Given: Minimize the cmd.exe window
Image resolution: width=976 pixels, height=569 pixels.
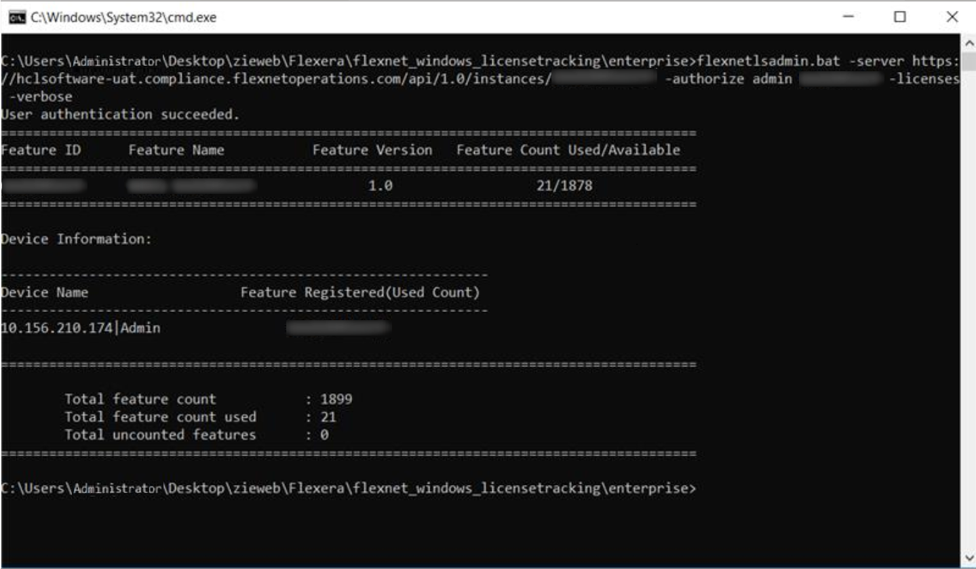Looking at the screenshot, I should click(847, 18).
